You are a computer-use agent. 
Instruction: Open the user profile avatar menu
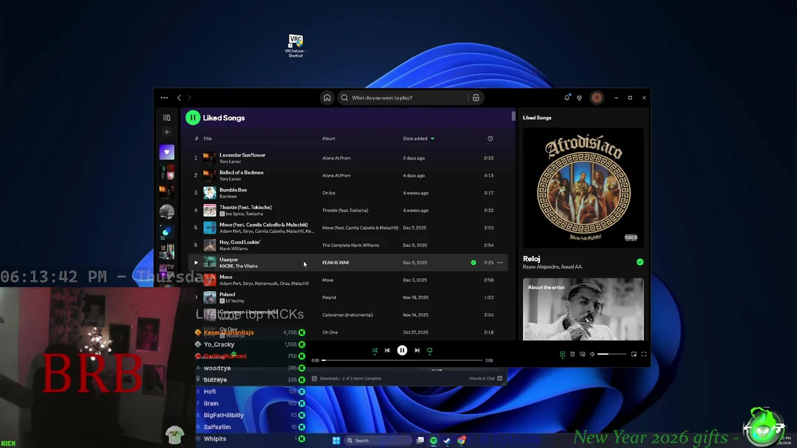pos(597,98)
